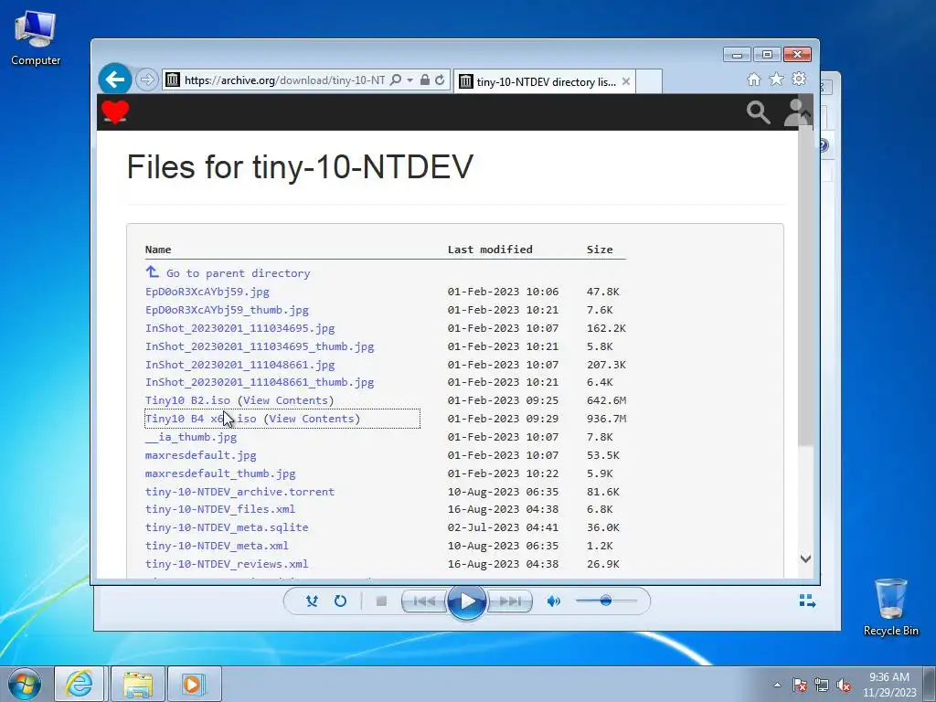Open __ia_thumb.jpg link

coord(191,437)
